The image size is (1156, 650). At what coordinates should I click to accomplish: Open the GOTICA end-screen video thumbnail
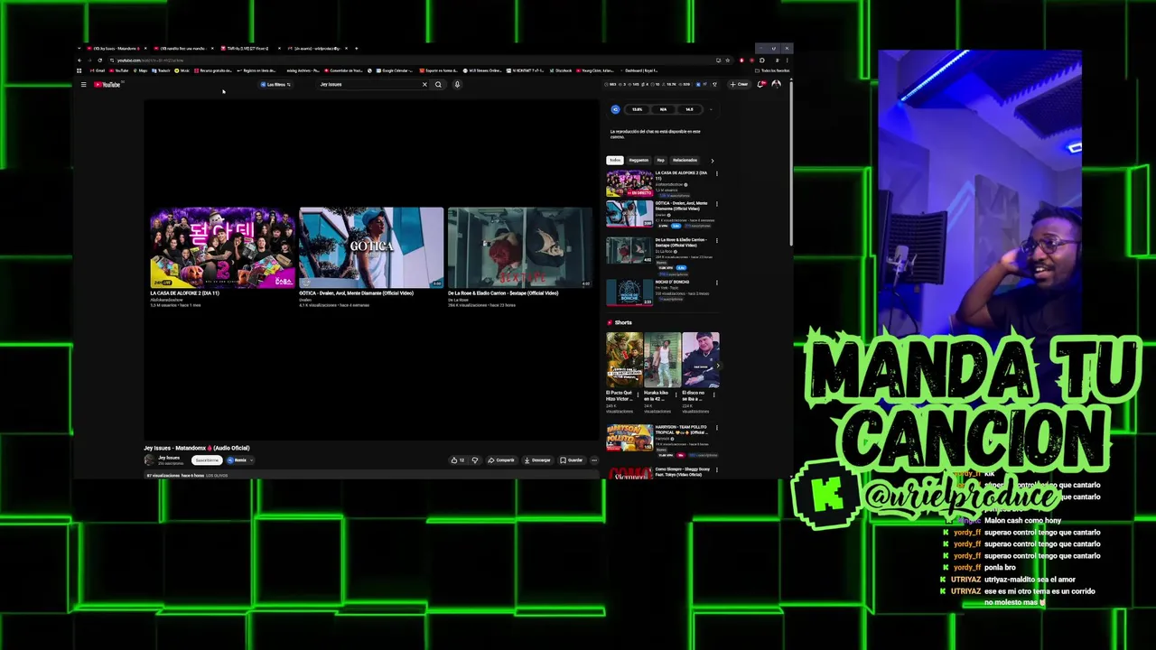pos(371,247)
